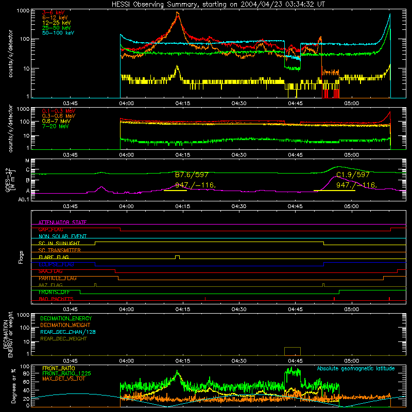This screenshot has width=412, height=412.
Task: Select the cyan 50-100 keV legend label
Action: [x=58, y=33]
